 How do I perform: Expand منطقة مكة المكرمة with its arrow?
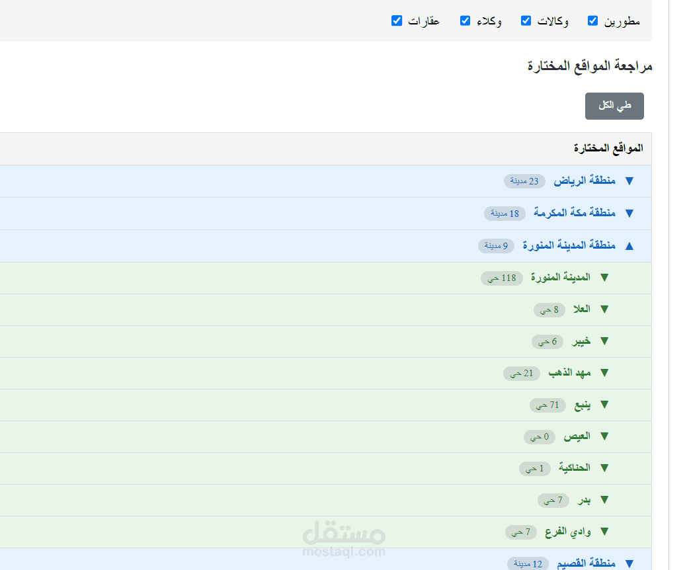click(629, 213)
